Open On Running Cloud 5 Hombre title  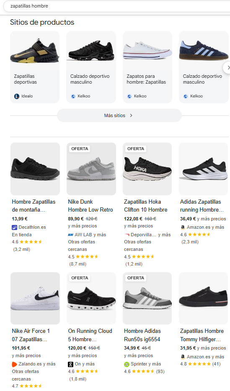click(90, 335)
